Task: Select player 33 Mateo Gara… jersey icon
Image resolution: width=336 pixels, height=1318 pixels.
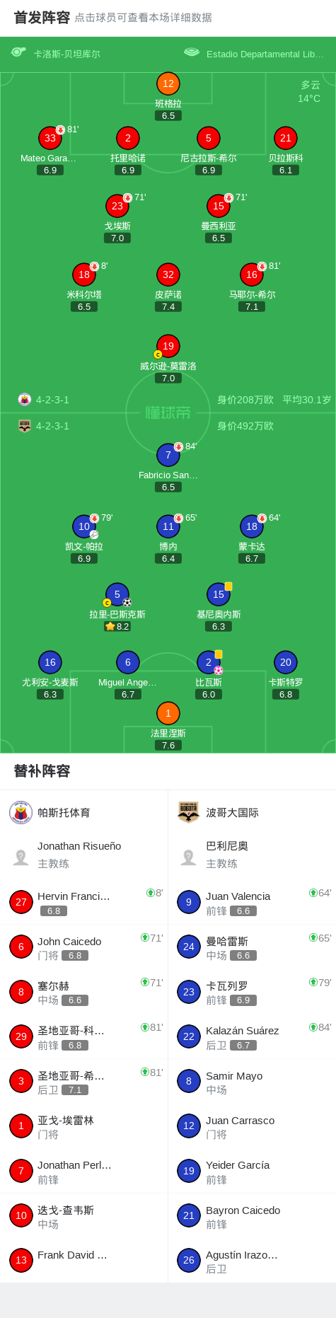Action: [50, 138]
